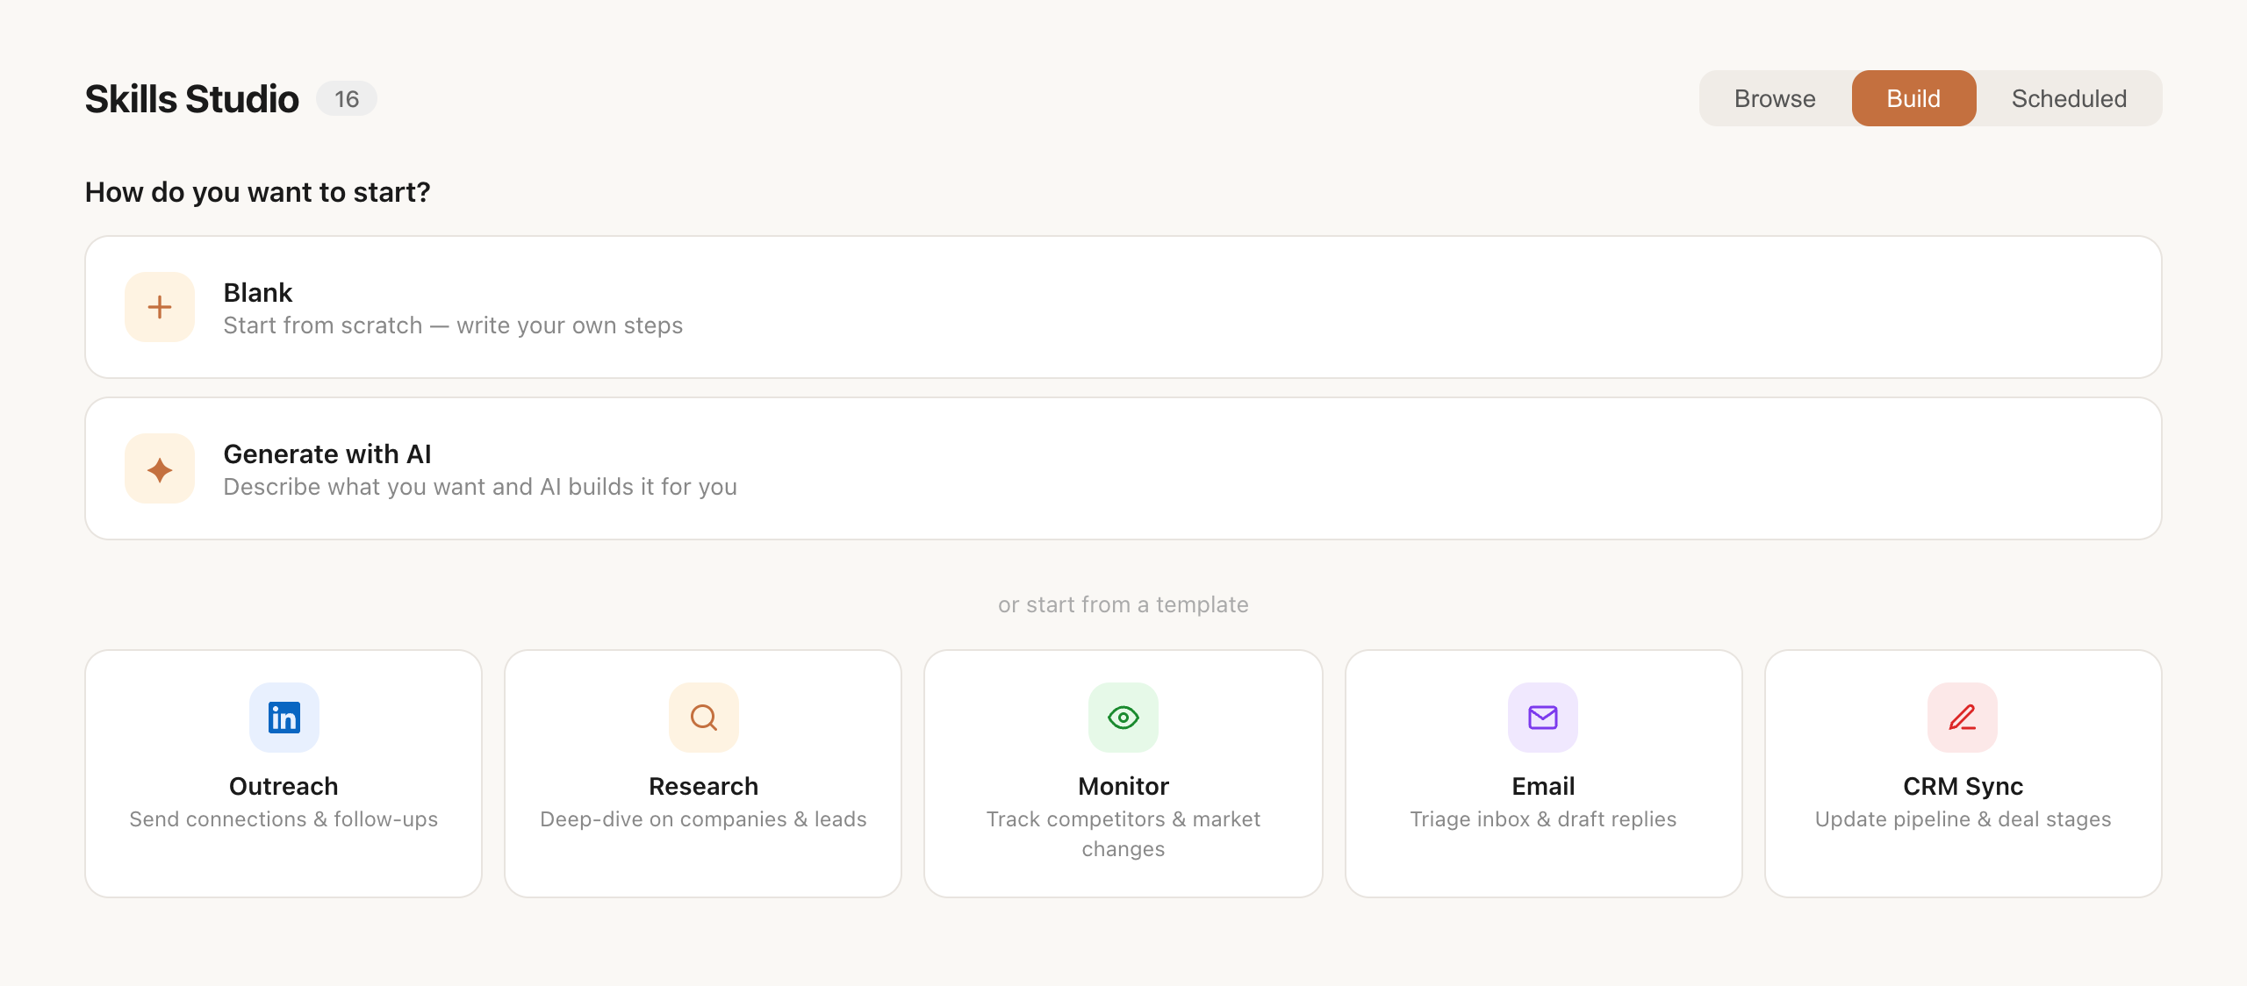Click the LinkedIn icon on the Outreach template

tap(283, 718)
